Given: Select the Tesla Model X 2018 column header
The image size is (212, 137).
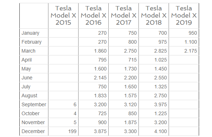Looking at the screenshot, I should 154,16.
